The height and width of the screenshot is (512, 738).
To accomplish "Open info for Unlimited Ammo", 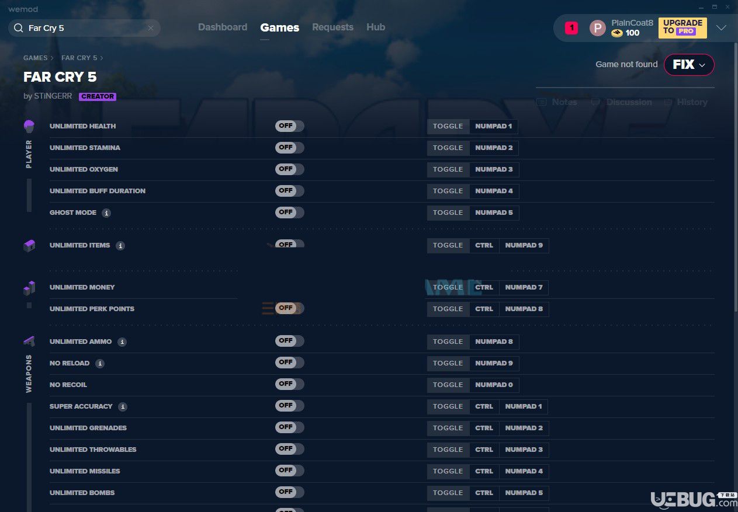I will 122,342.
